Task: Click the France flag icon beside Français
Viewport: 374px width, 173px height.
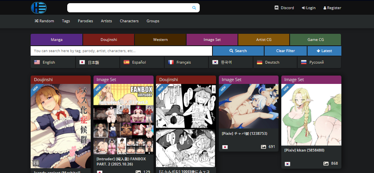Action: 171,62
